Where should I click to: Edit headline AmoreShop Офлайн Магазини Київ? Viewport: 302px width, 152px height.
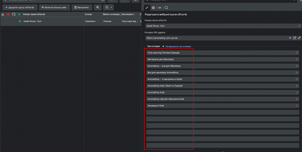tap(223, 99)
